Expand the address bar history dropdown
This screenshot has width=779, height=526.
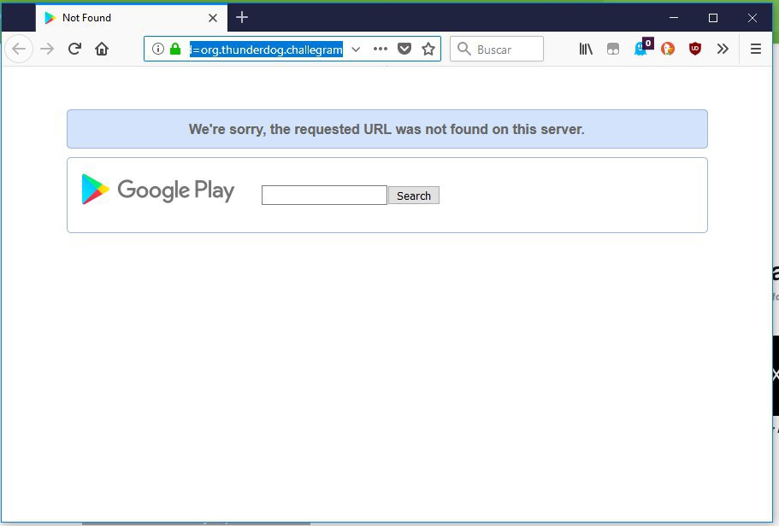click(357, 50)
